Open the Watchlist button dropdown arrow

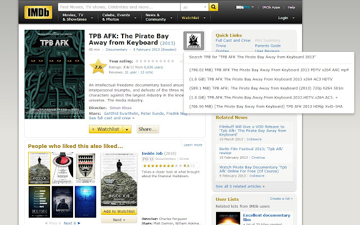(x=127, y=129)
